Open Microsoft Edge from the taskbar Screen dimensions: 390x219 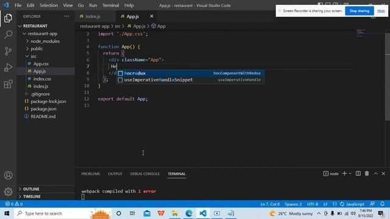[x=189, y=214]
